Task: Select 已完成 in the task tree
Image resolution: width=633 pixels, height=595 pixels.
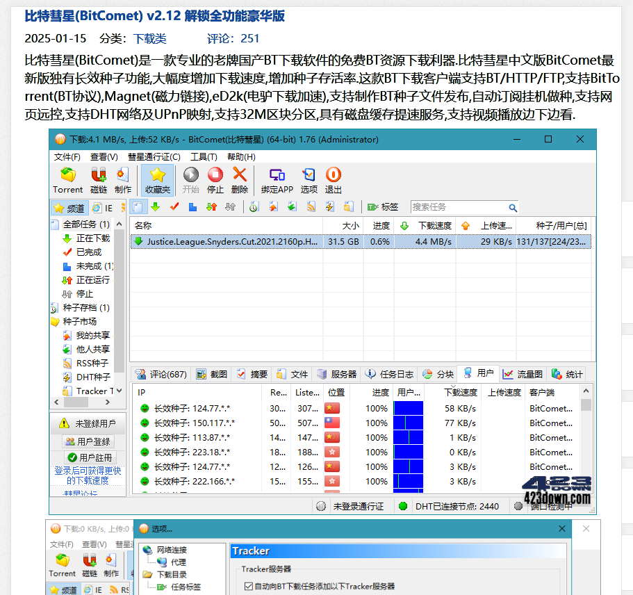Action: (x=88, y=252)
